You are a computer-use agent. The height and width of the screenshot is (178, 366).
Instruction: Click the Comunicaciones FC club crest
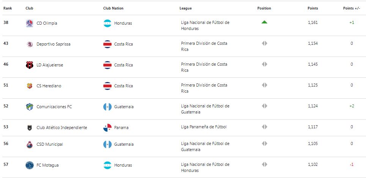pyautogui.click(x=29, y=107)
